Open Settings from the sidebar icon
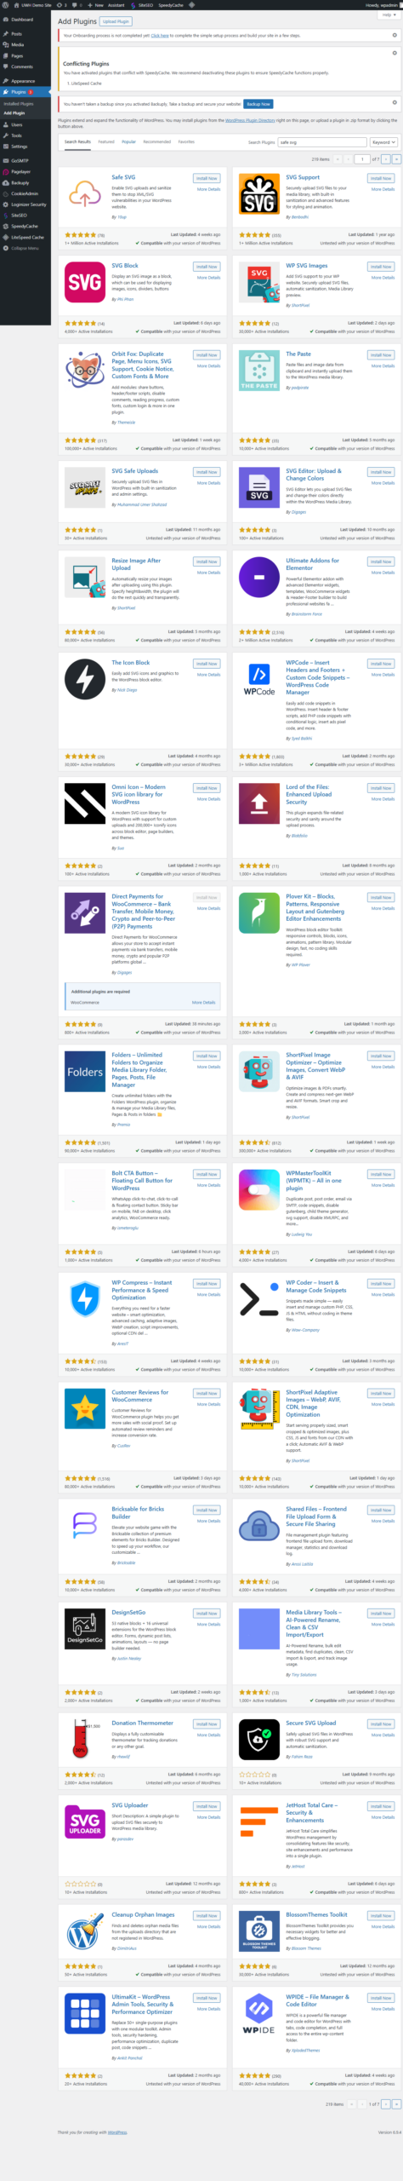The image size is (403, 2181). pyautogui.click(x=6, y=147)
